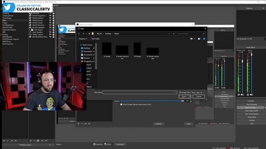The width and height of the screenshot is (266, 149).
Task: Open the view options dropdown arrow
Action: (x=195, y=38)
